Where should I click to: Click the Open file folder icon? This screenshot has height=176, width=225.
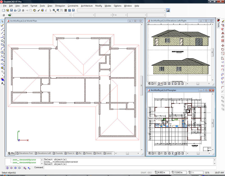coord(8,10)
